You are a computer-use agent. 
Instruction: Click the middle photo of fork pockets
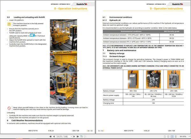coord(63,62)
